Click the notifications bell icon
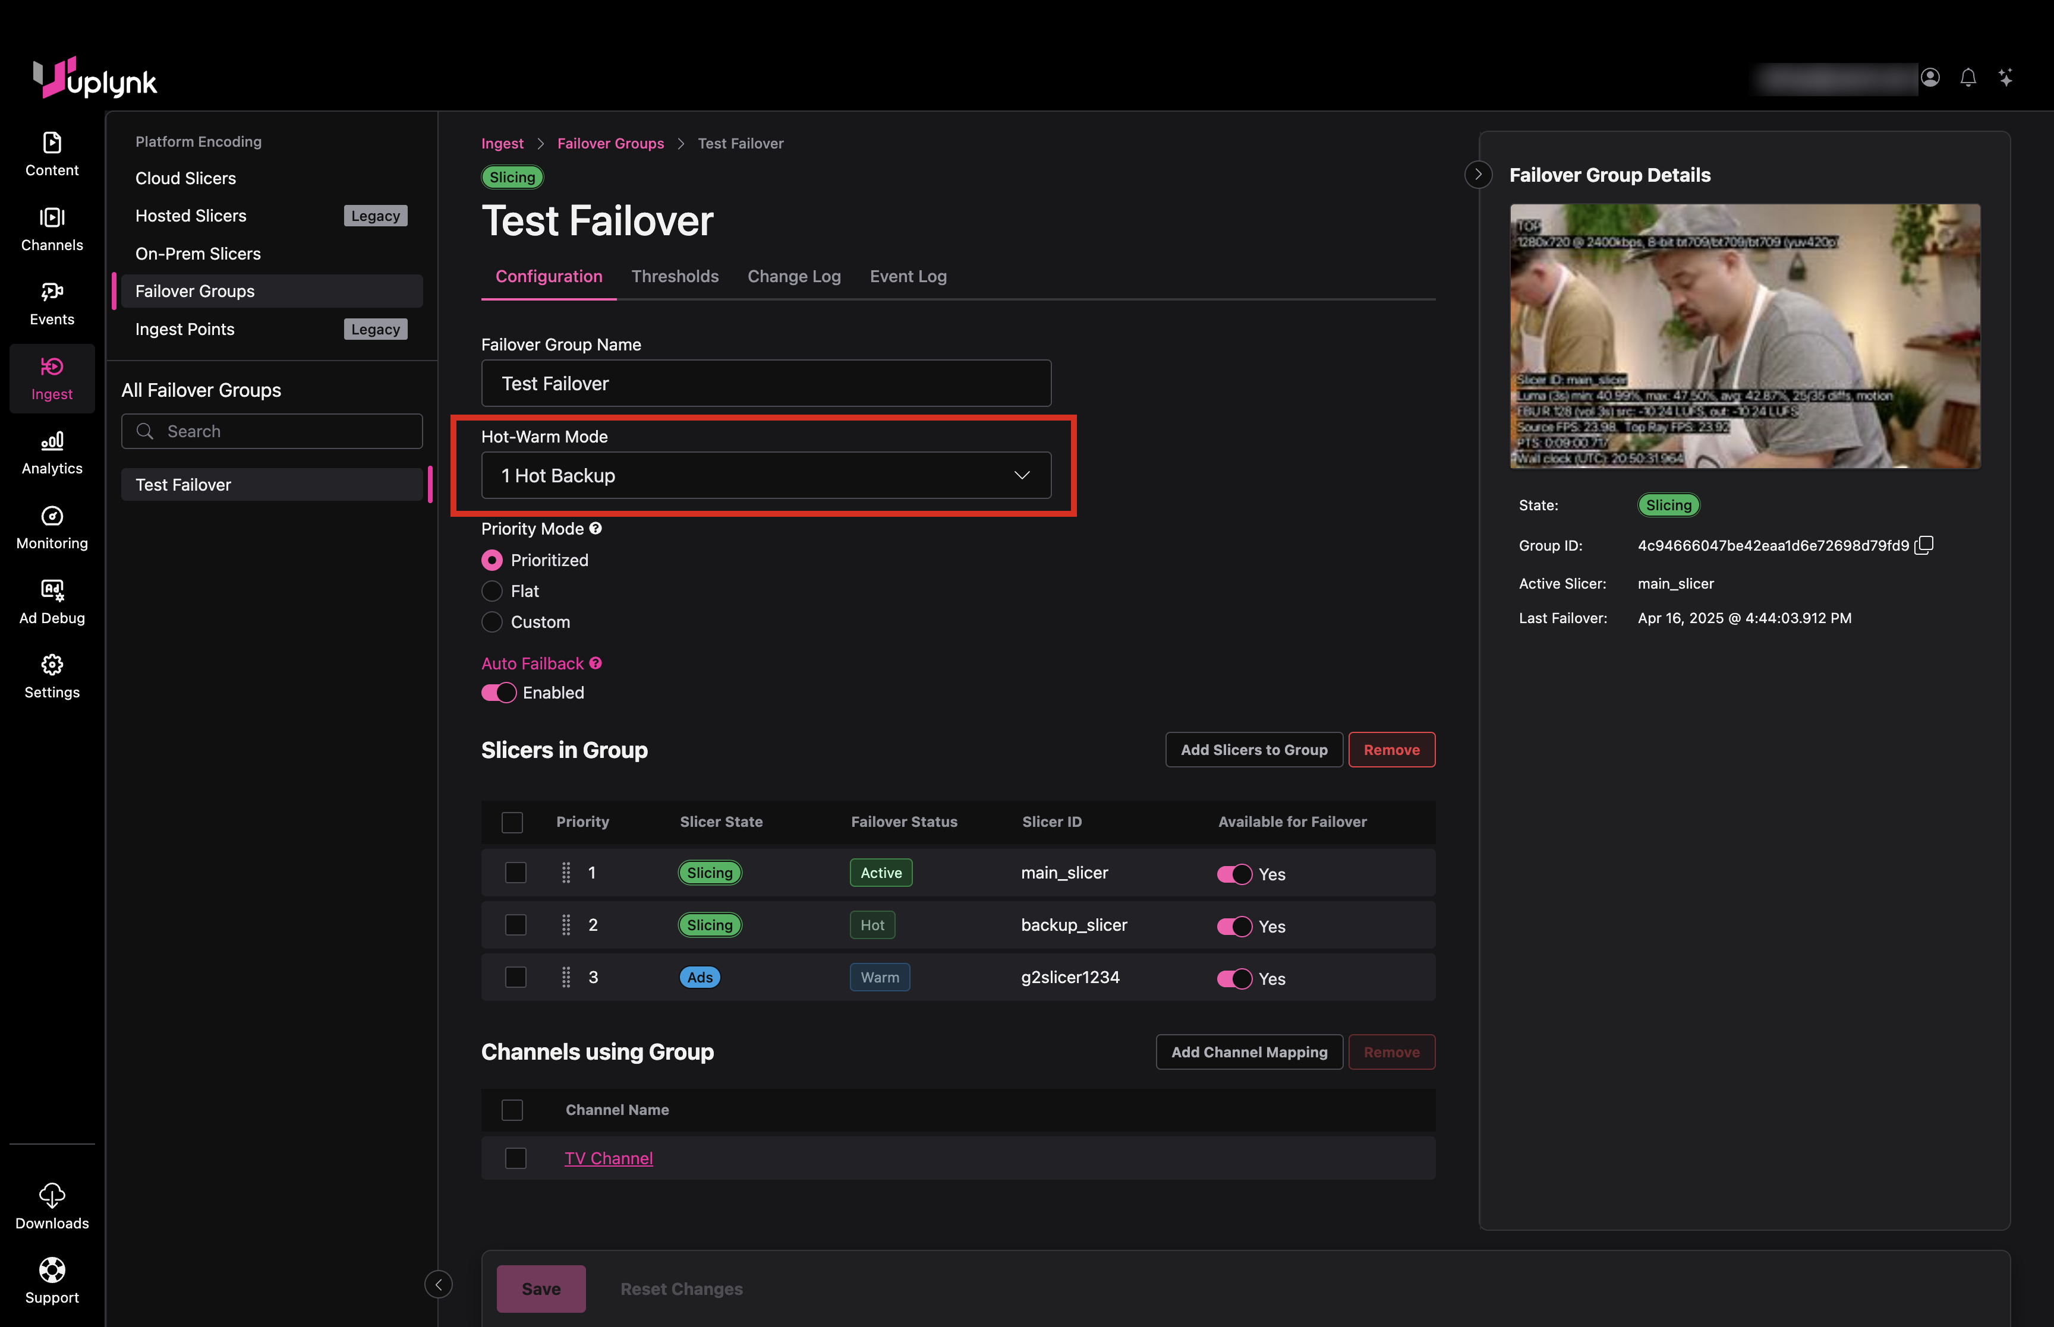This screenshot has height=1327, width=2054. (x=1968, y=78)
